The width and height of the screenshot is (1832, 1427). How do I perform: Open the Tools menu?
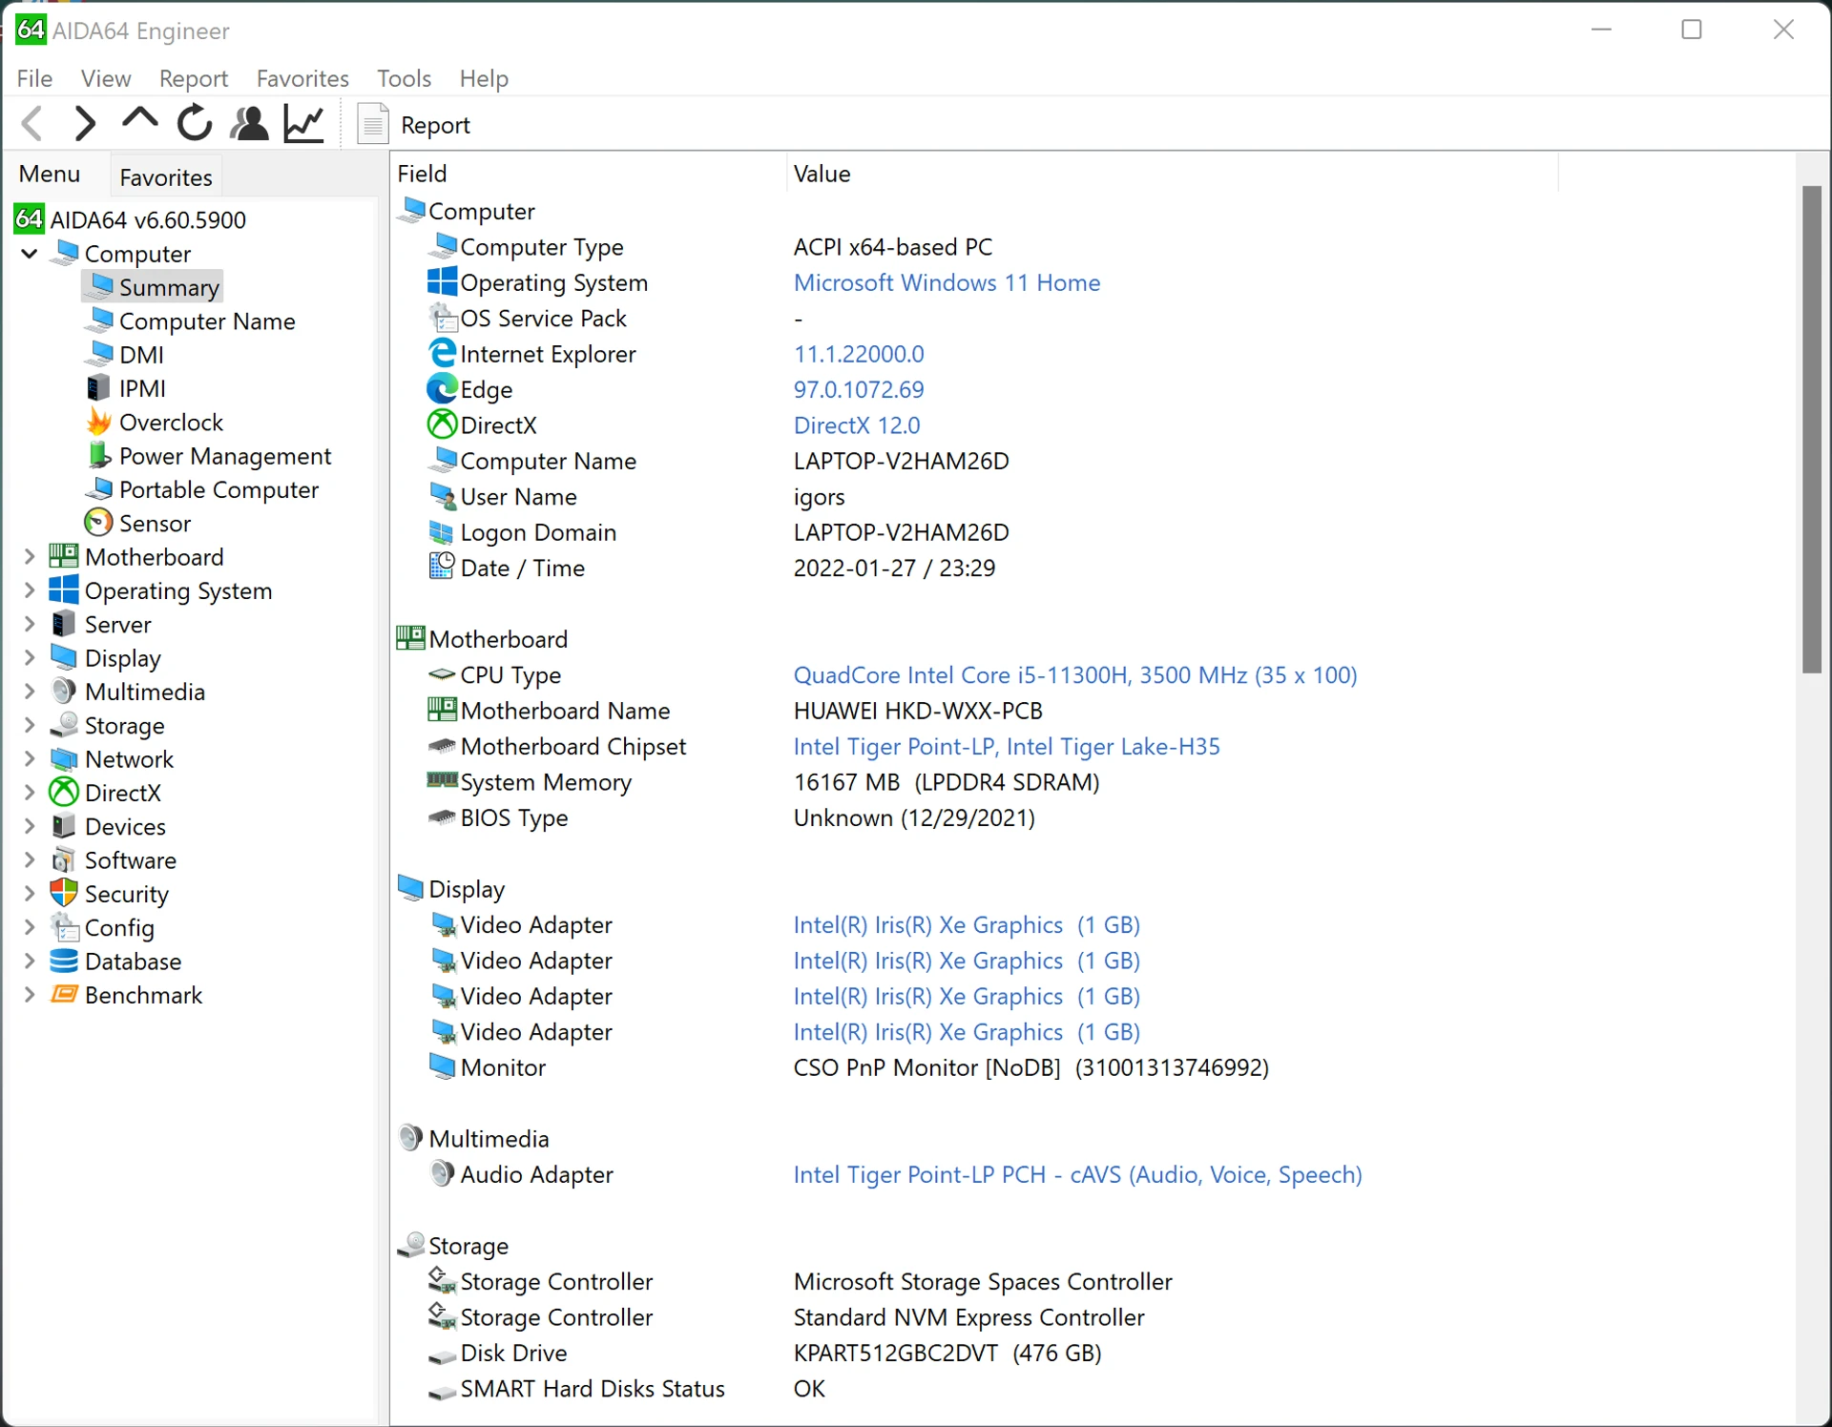(x=404, y=78)
